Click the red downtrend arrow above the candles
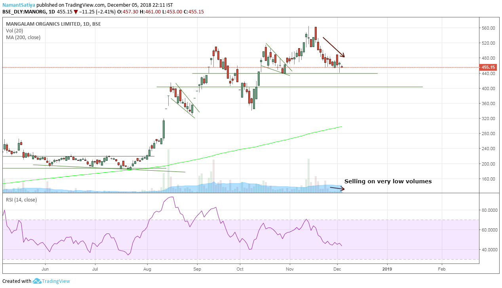The width and height of the screenshot is (502, 288). [x=333, y=47]
